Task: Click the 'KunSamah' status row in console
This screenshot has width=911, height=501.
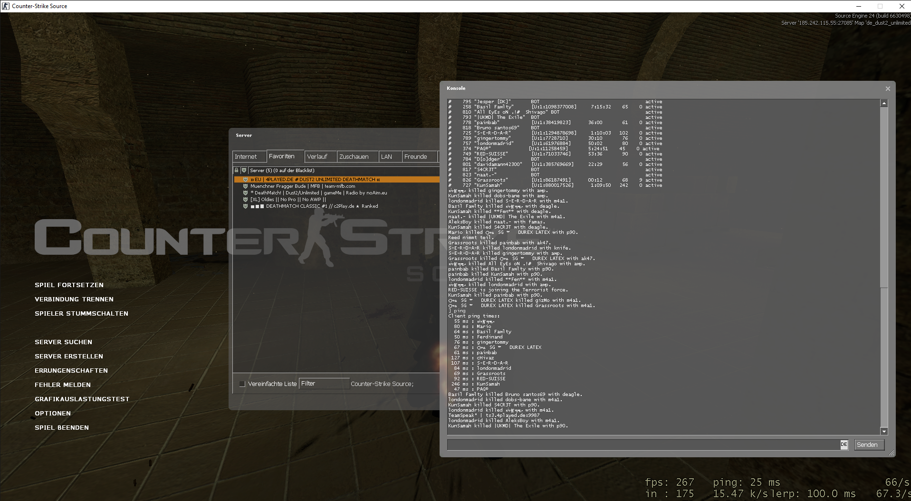Action: [555, 185]
